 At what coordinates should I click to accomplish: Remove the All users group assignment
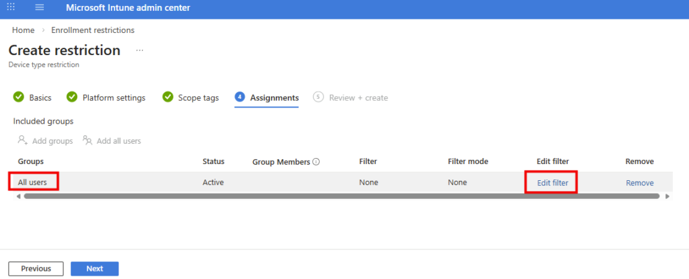(x=639, y=183)
